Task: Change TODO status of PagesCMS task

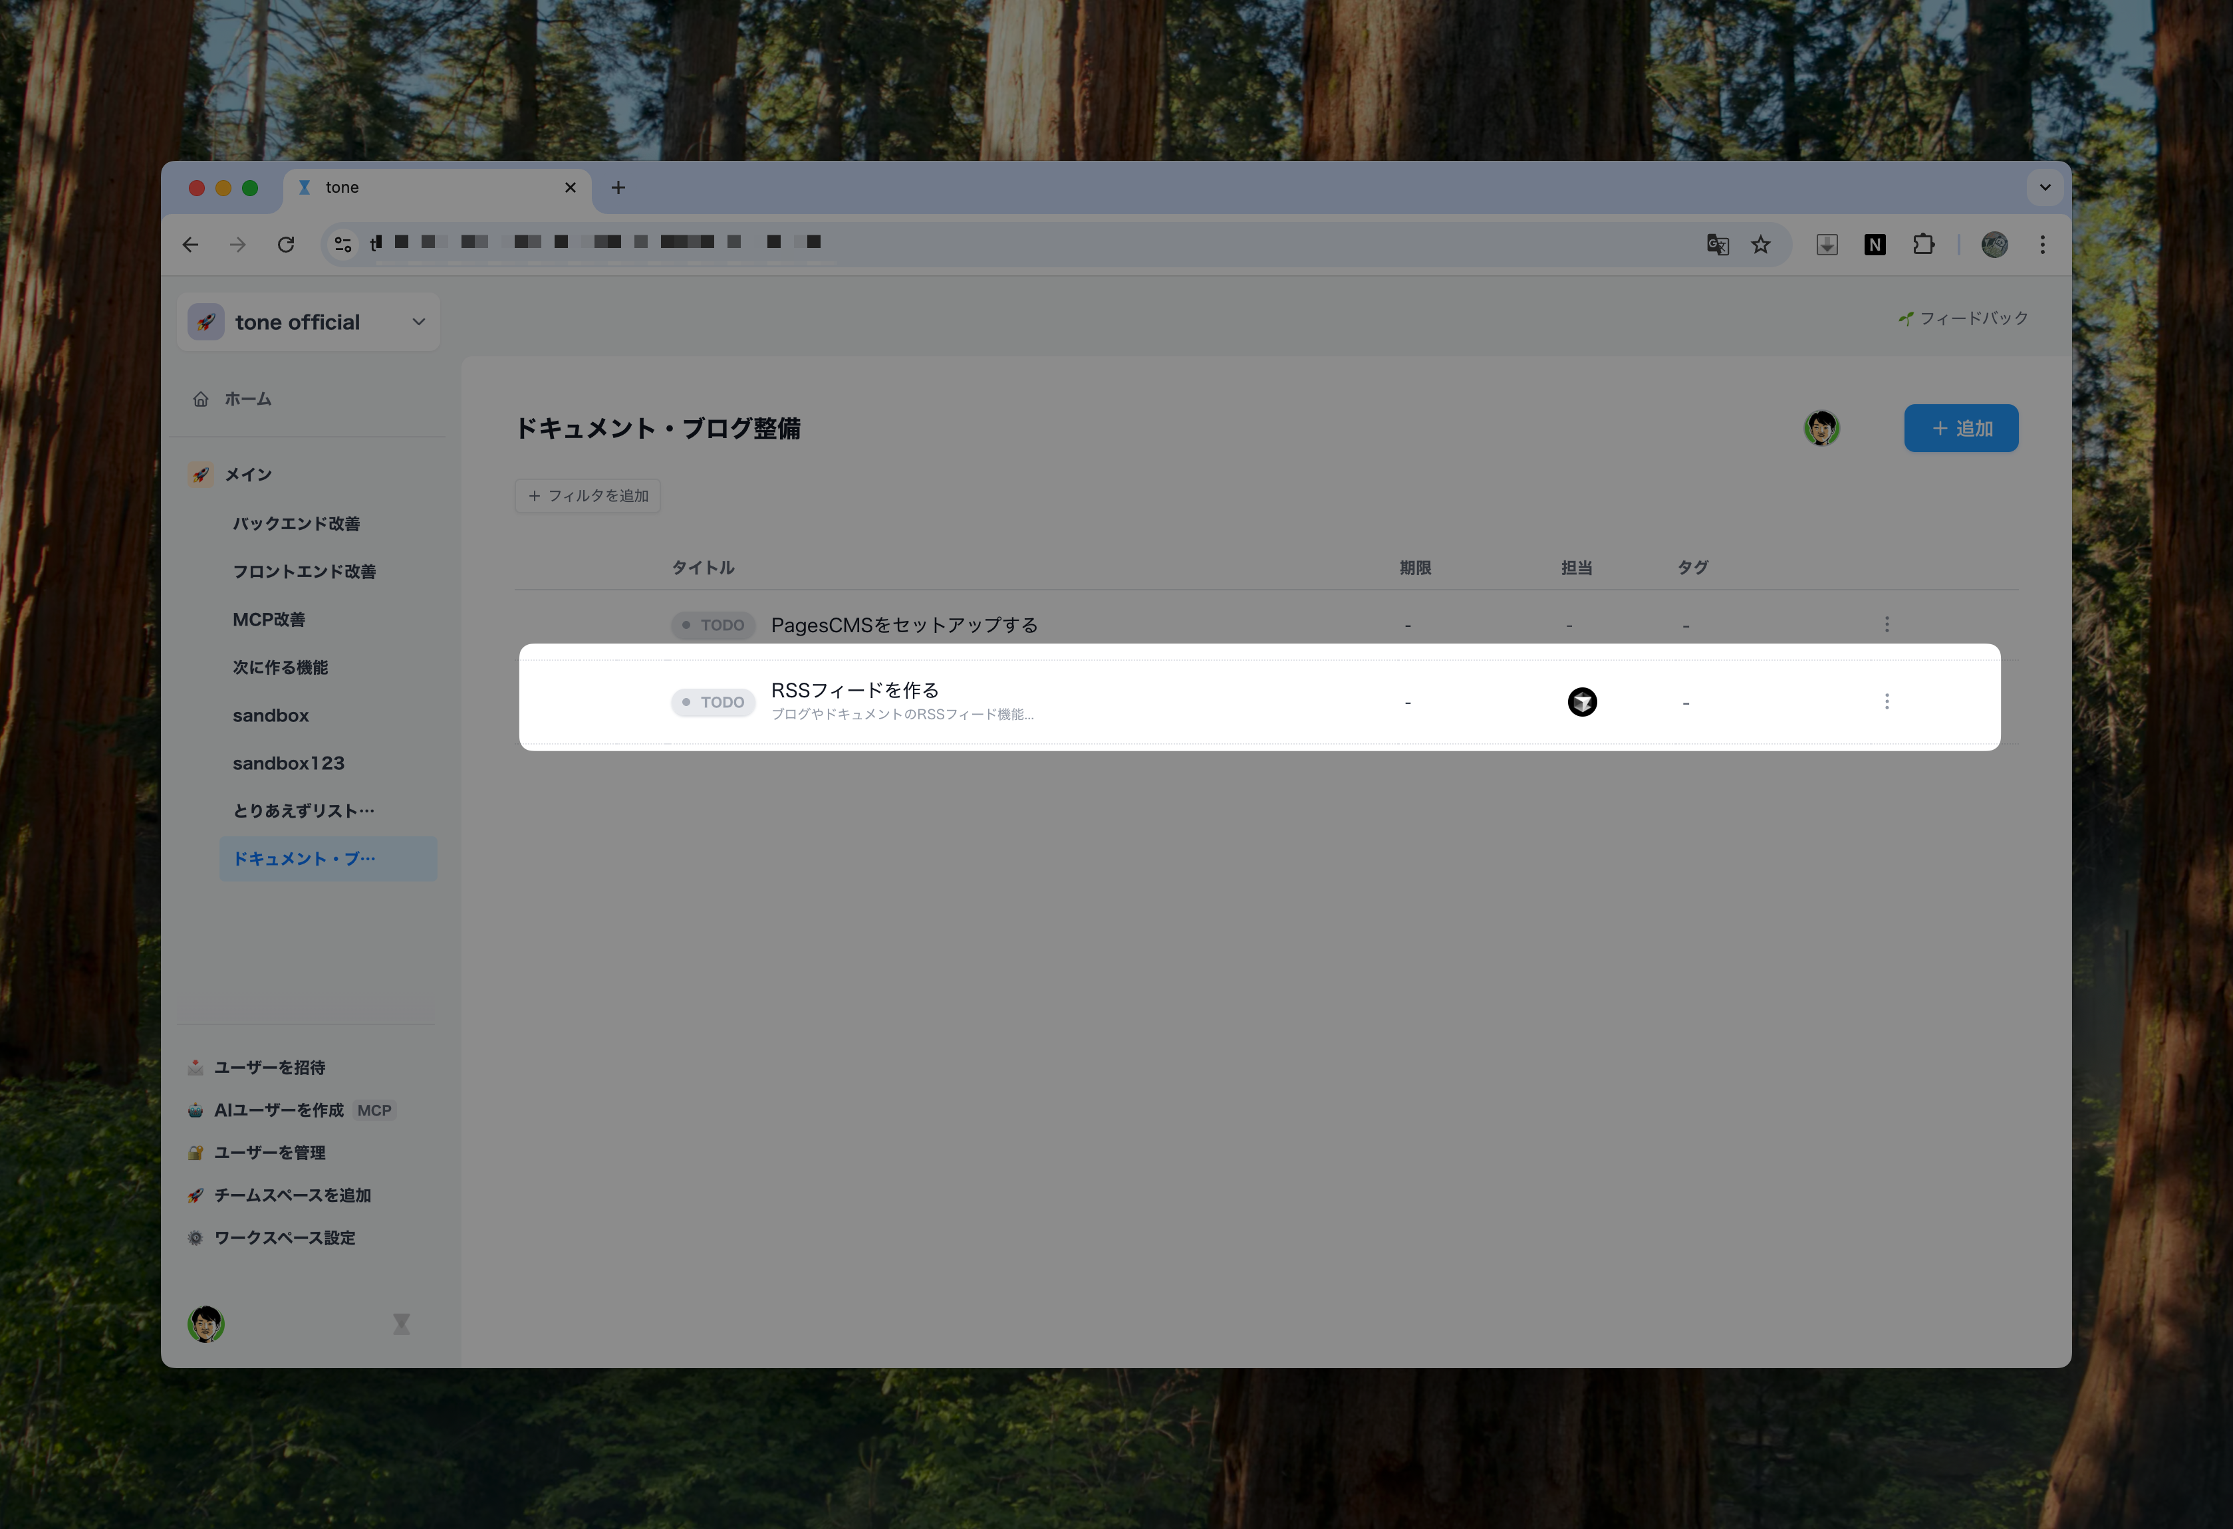Action: (x=713, y=626)
